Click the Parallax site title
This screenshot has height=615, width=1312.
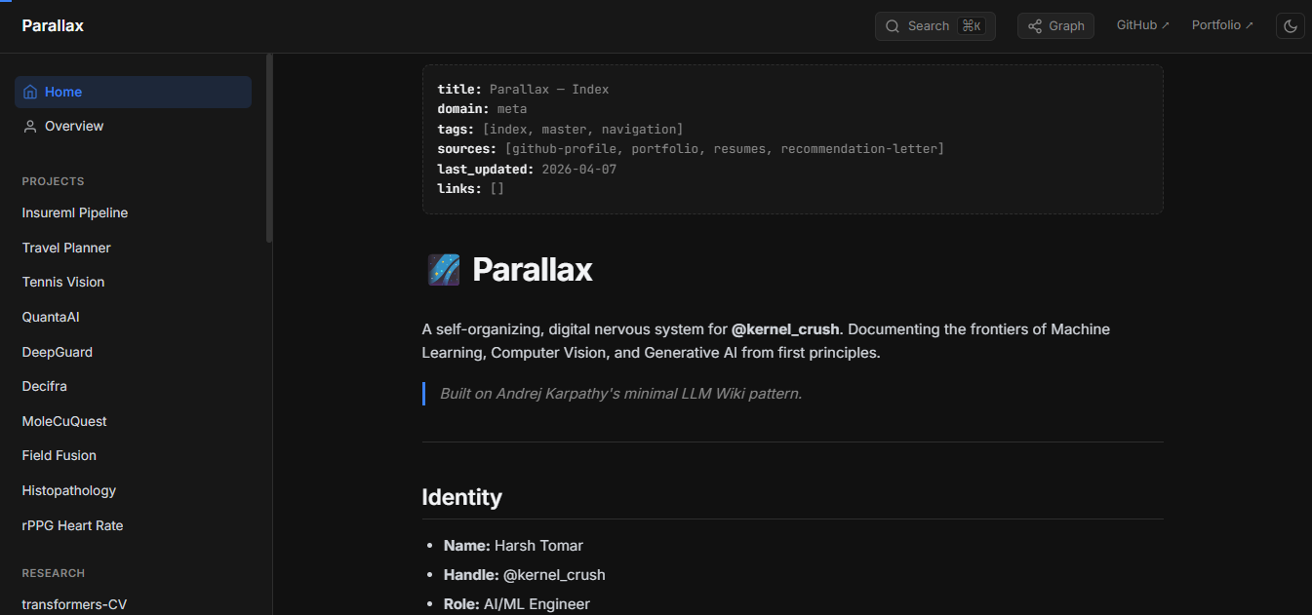[x=53, y=26]
